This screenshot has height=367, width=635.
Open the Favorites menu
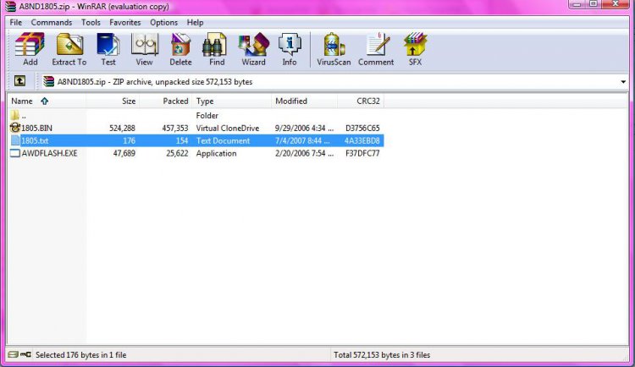[x=125, y=22]
